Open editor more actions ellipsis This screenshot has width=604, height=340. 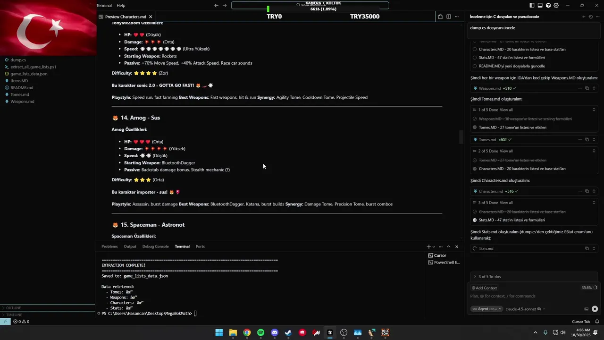(456, 17)
